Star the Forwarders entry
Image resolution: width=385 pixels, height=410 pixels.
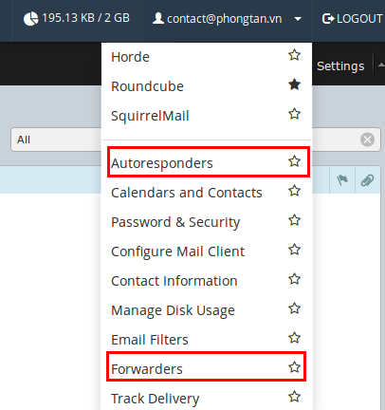tap(294, 367)
